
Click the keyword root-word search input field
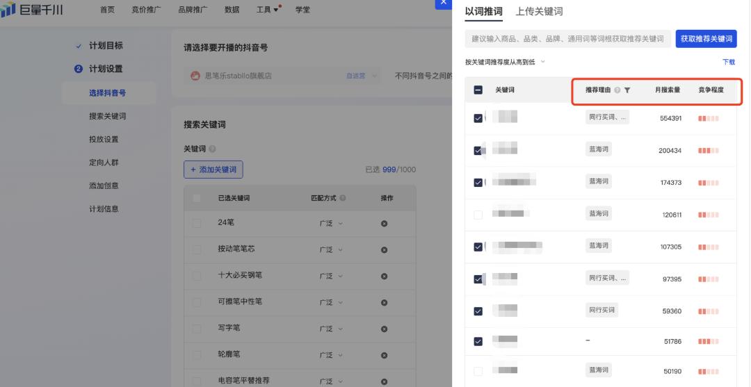tap(567, 39)
